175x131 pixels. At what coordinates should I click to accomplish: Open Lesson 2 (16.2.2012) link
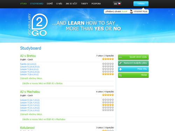pyautogui.click(x=30, y=110)
